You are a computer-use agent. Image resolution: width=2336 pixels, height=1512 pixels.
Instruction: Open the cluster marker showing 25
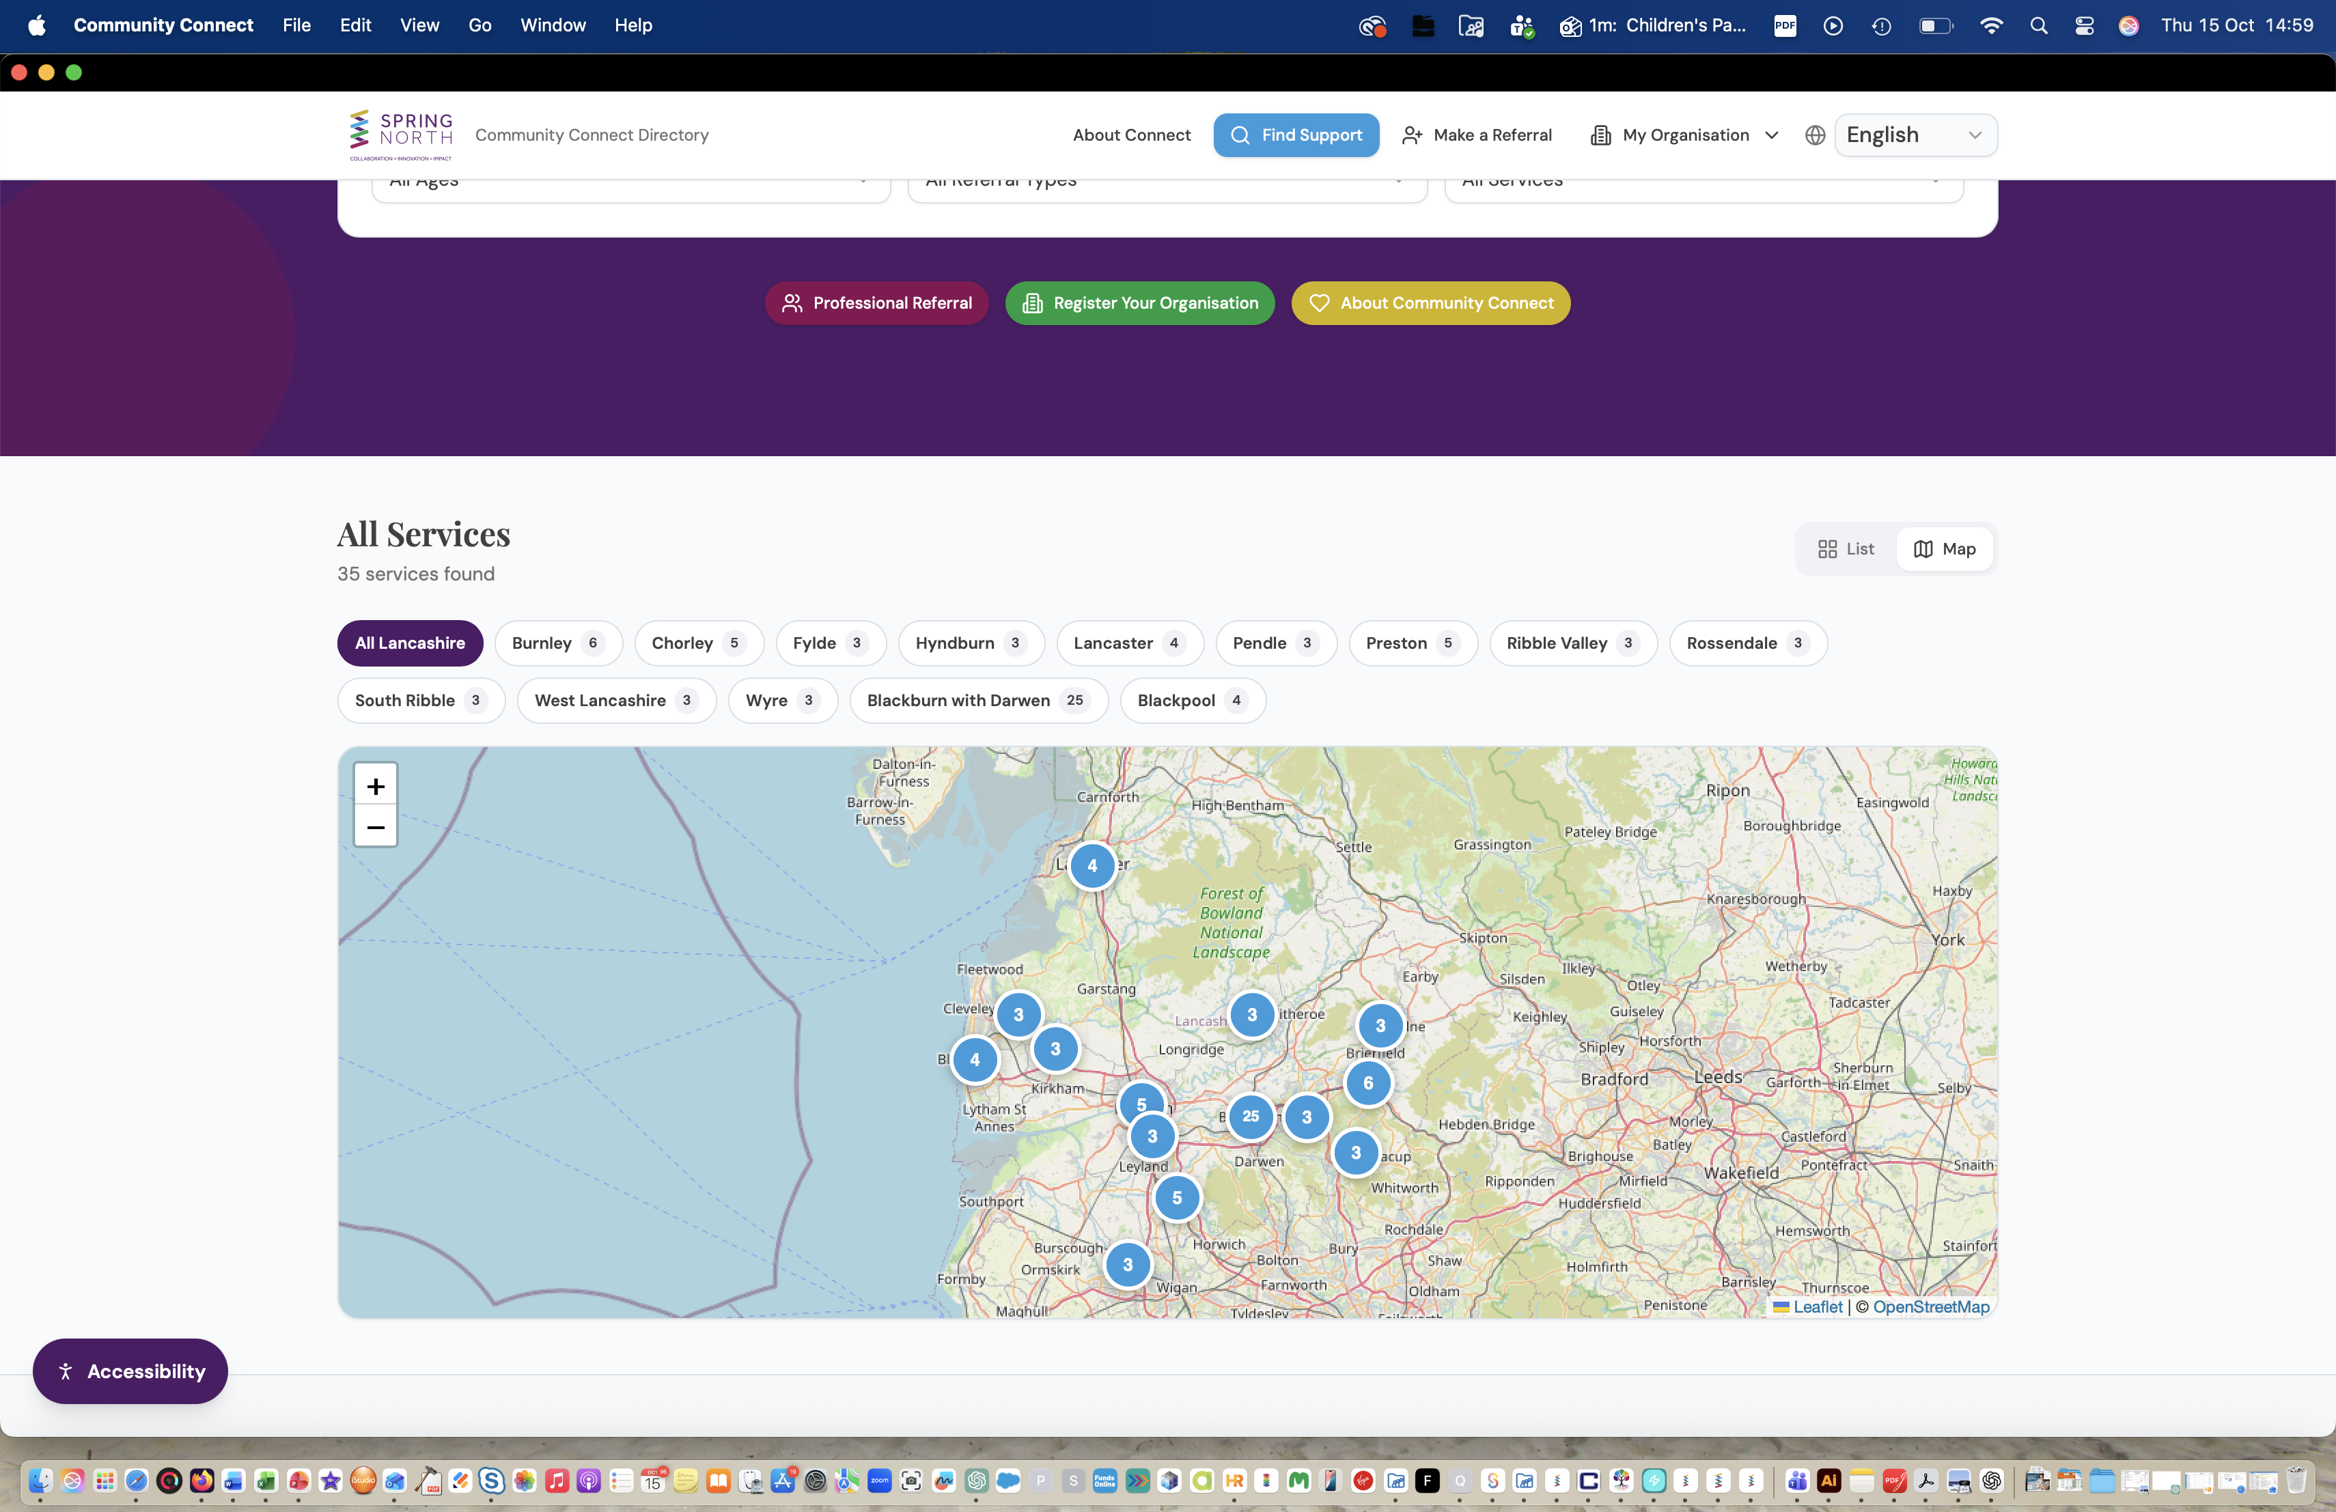click(1251, 1117)
